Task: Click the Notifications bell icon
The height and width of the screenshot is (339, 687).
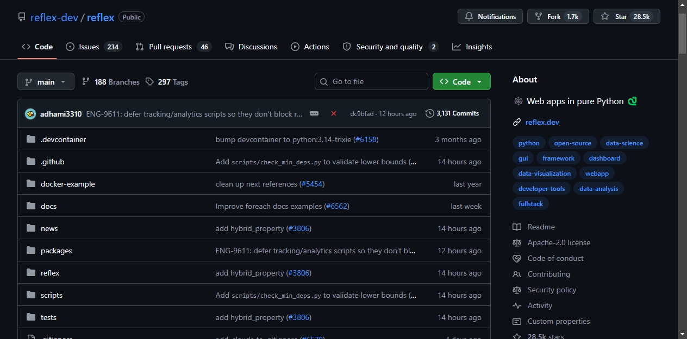Action: pyautogui.click(x=469, y=17)
